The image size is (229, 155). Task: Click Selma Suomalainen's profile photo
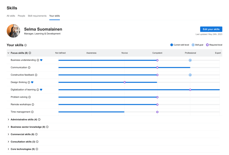[13, 31]
